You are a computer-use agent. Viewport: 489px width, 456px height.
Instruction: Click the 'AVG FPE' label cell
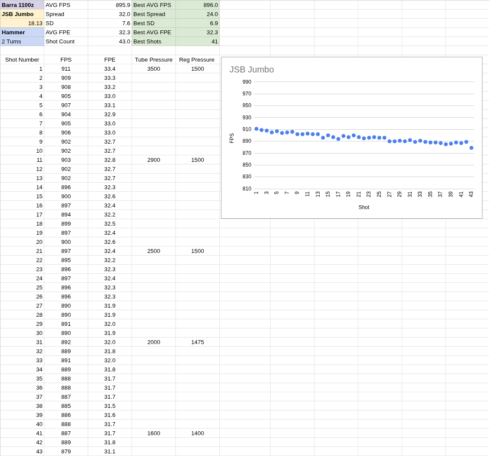tap(66, 33)
